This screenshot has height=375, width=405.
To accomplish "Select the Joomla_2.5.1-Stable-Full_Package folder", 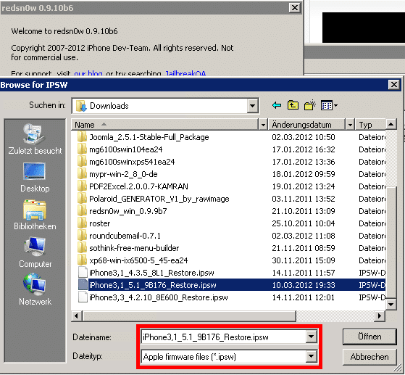I will pos(149,137).
